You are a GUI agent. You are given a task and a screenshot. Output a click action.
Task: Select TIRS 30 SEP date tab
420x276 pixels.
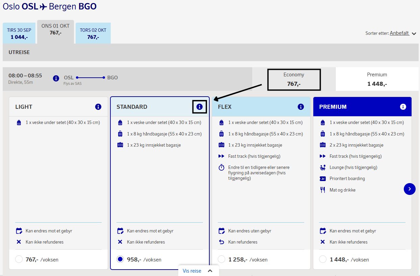(x=19, y=33)
